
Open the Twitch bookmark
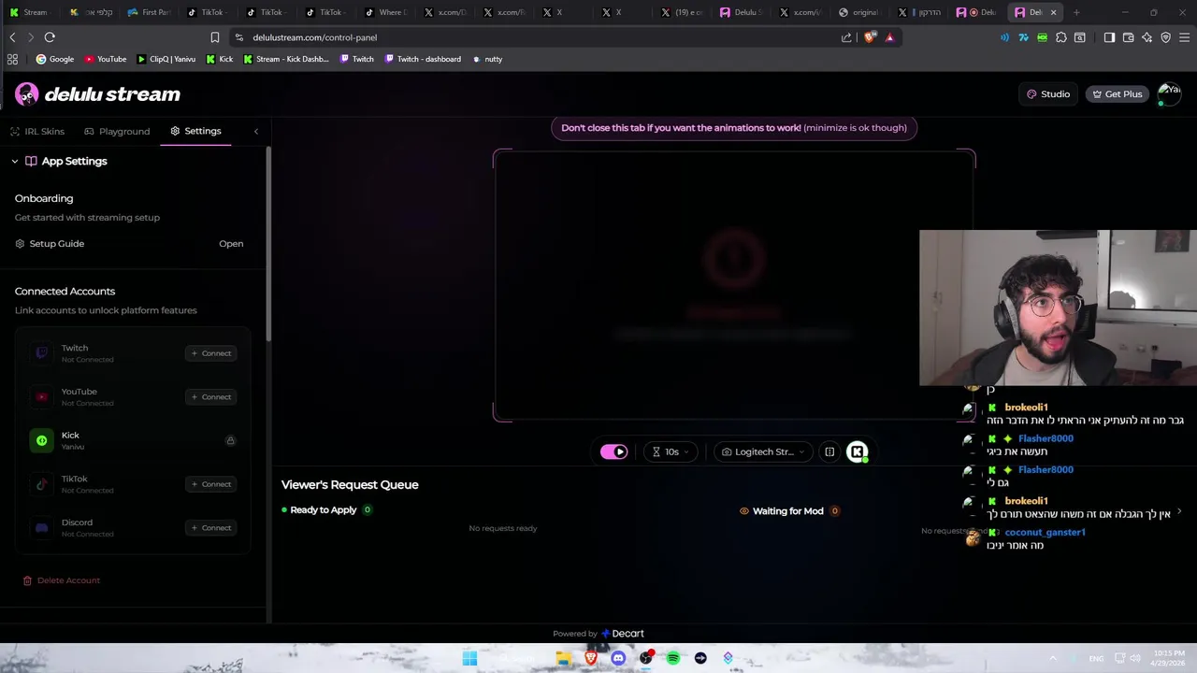pos(357,59)
